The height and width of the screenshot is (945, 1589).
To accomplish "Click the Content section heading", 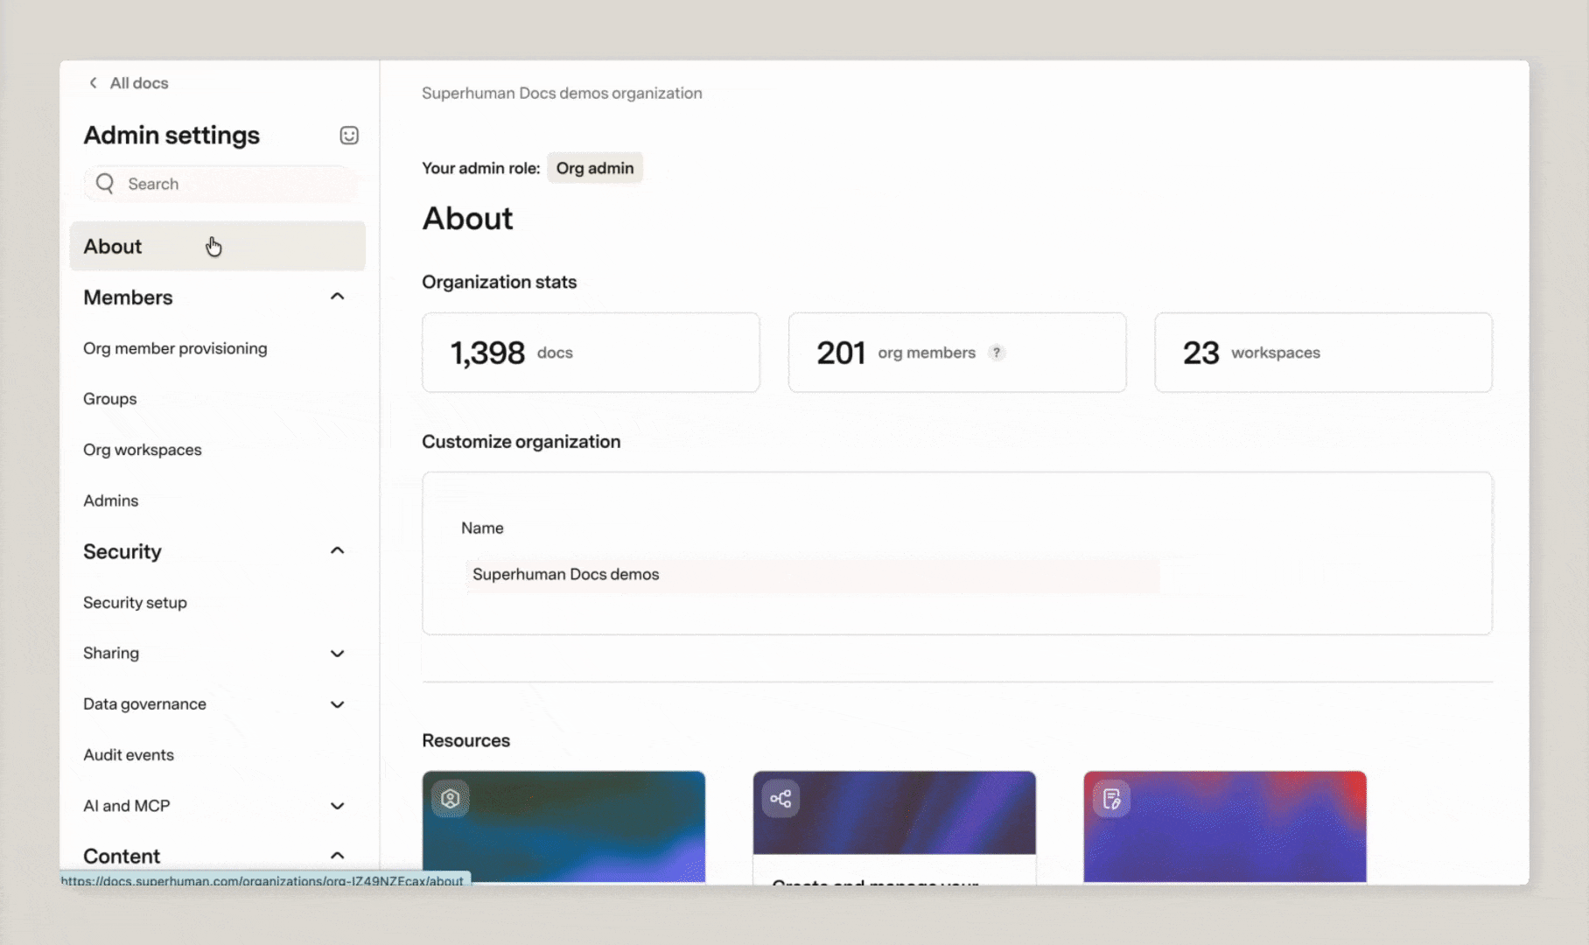I will point(122,856).
